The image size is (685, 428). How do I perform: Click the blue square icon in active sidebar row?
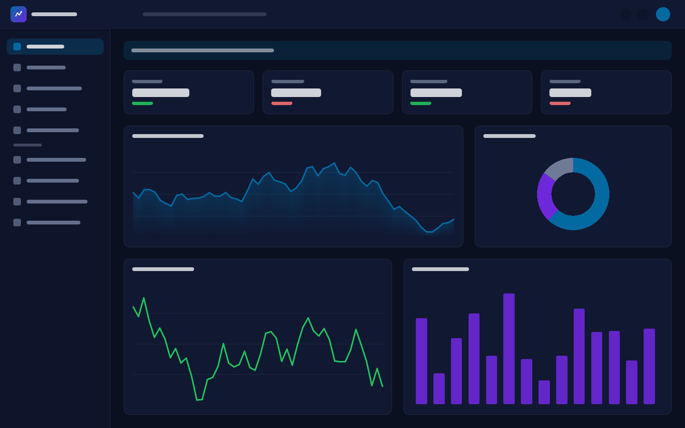pos(17,47)
